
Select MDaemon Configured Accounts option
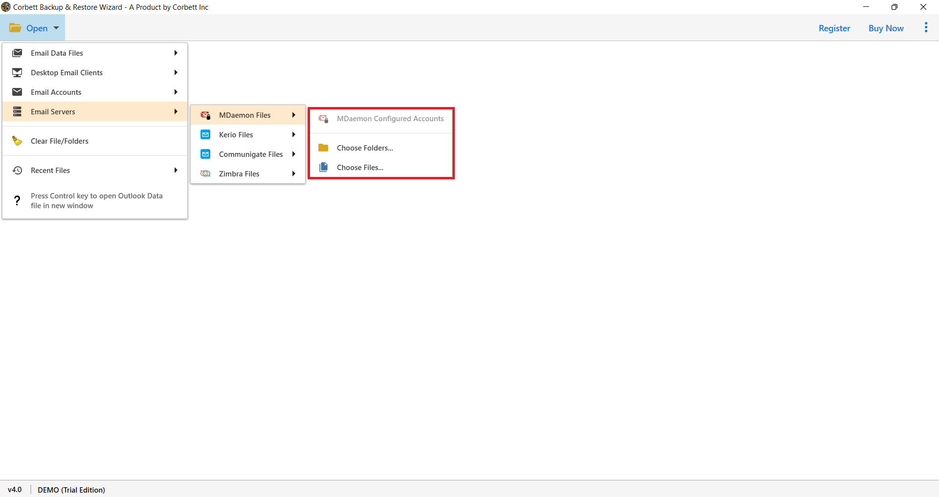pyautogui.click(x=381, y=119)
